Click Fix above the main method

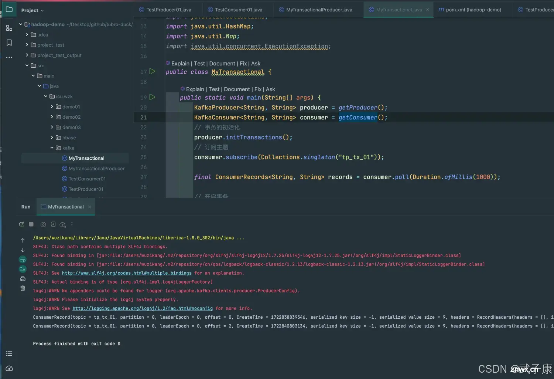(x=258, y=89)
